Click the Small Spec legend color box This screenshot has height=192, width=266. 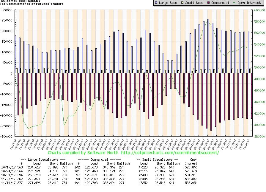183,3
